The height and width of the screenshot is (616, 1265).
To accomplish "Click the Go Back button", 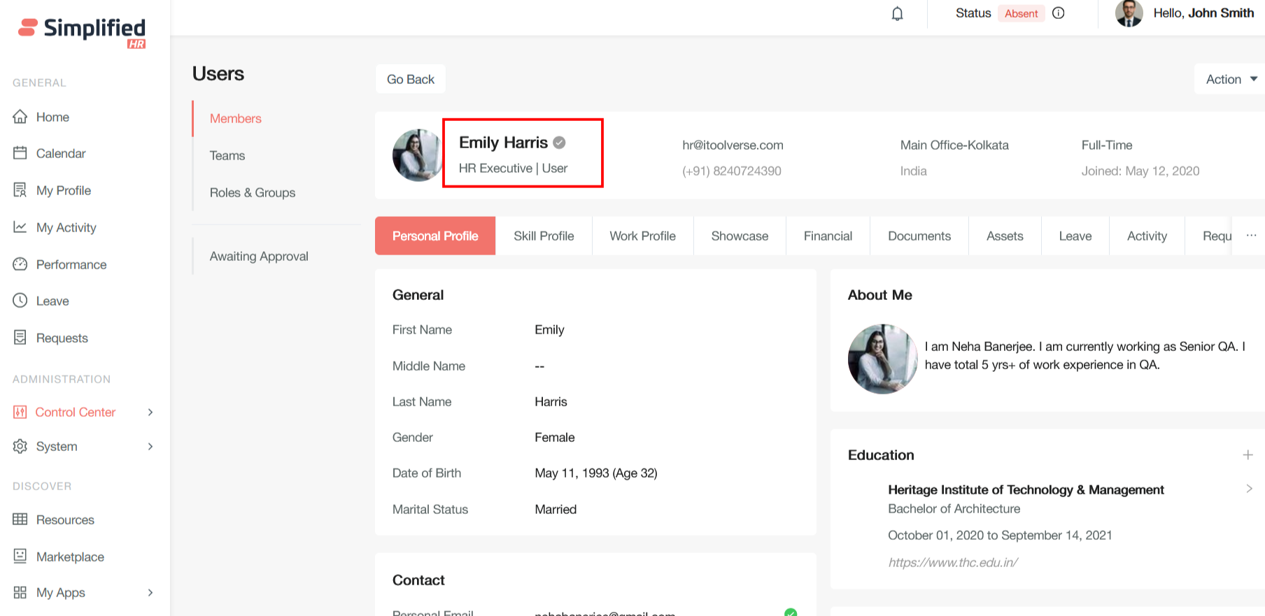I will click(x=411, y=80).
